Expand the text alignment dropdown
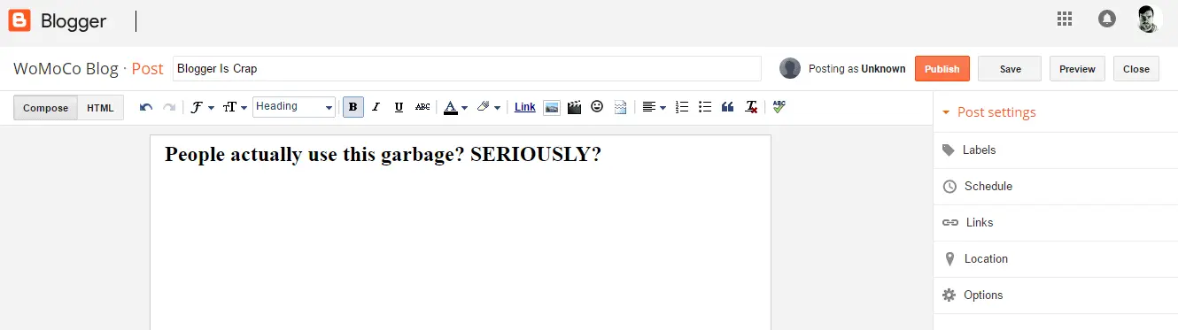The width and height of the screenshot is (1178, 330). click(x=655, y=107)
